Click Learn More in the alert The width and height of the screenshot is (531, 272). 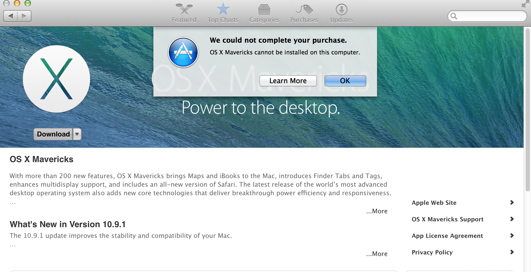[288, 81]
